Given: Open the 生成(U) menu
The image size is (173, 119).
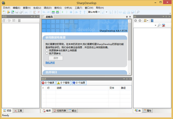Looking at the screenshot, I should click(37, 8).
